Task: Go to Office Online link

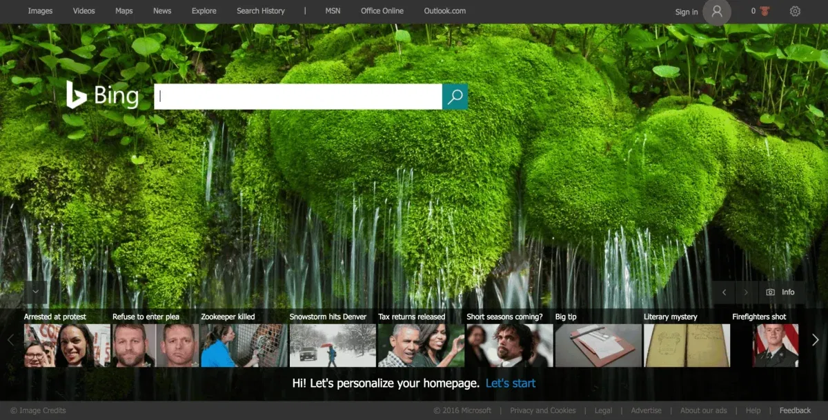Action: 382,11
